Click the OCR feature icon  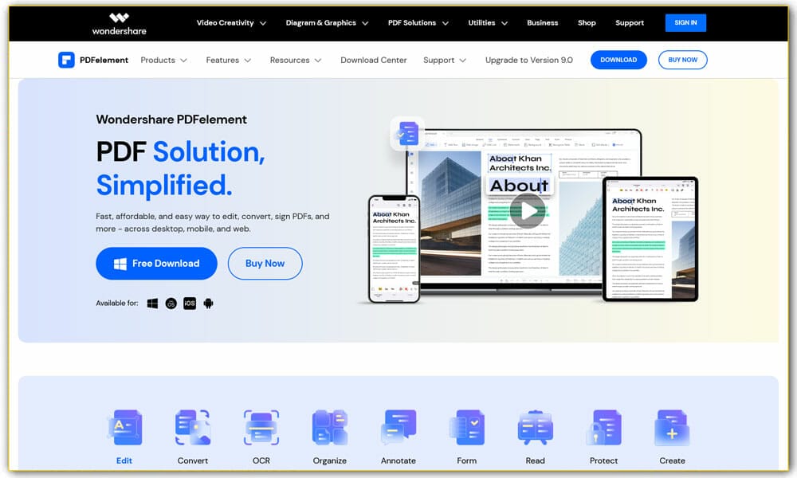[x=261, y=426]
